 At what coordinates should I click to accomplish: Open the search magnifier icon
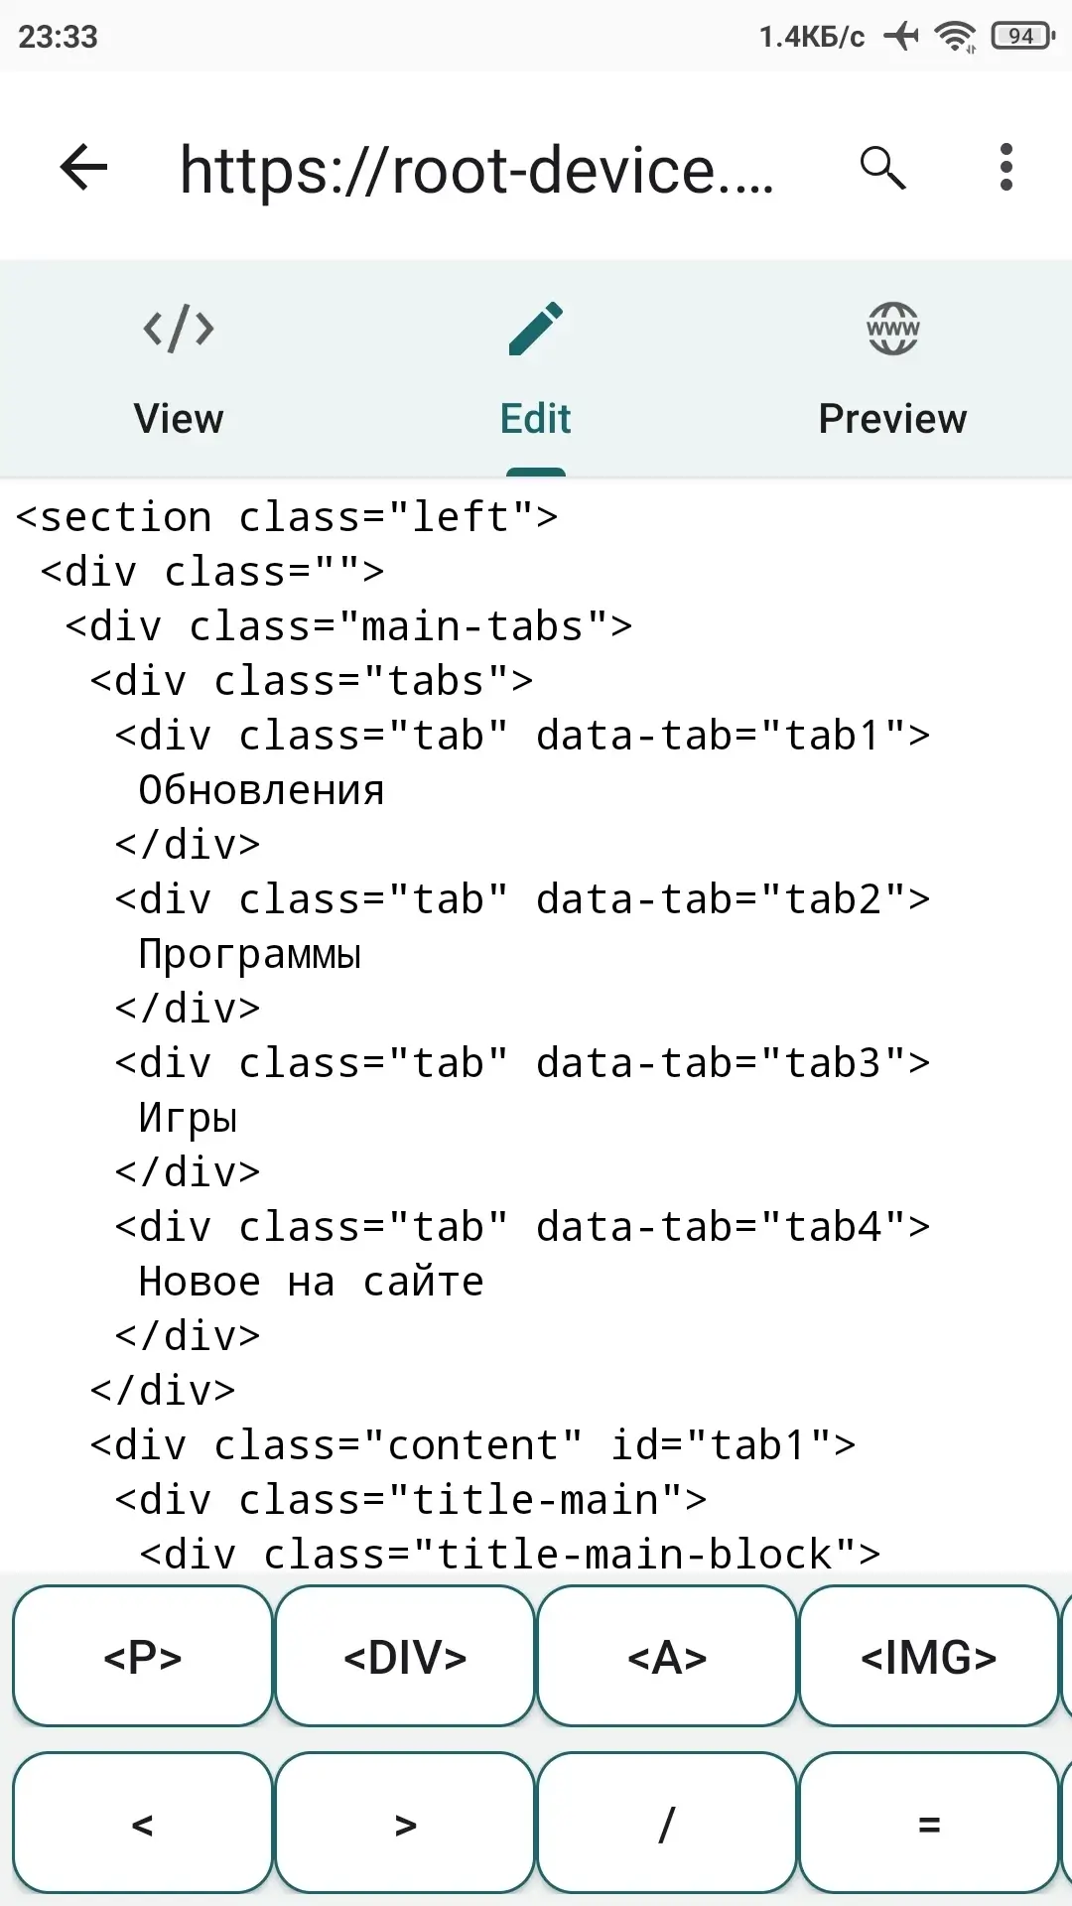coord(882,167)
